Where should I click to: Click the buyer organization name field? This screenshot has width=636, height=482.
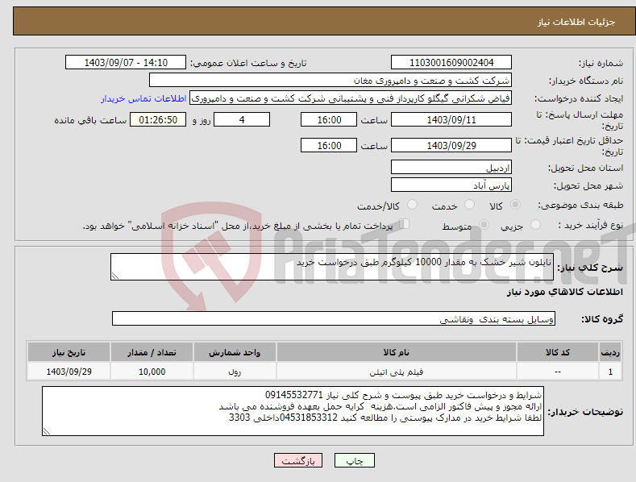[330, 81]
